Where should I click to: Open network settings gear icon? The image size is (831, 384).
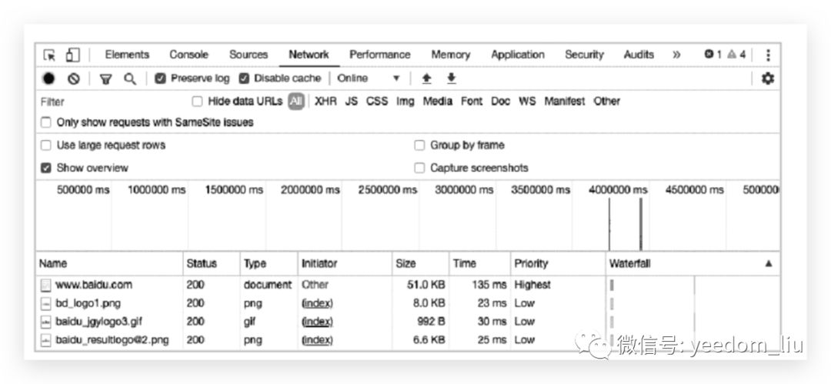(x=767, y=78)
